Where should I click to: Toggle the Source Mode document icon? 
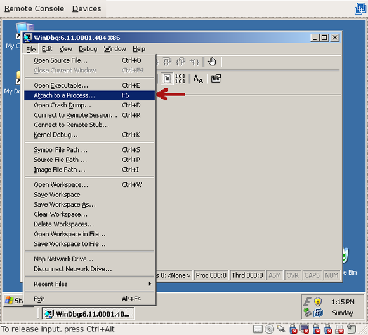(167, 79)
